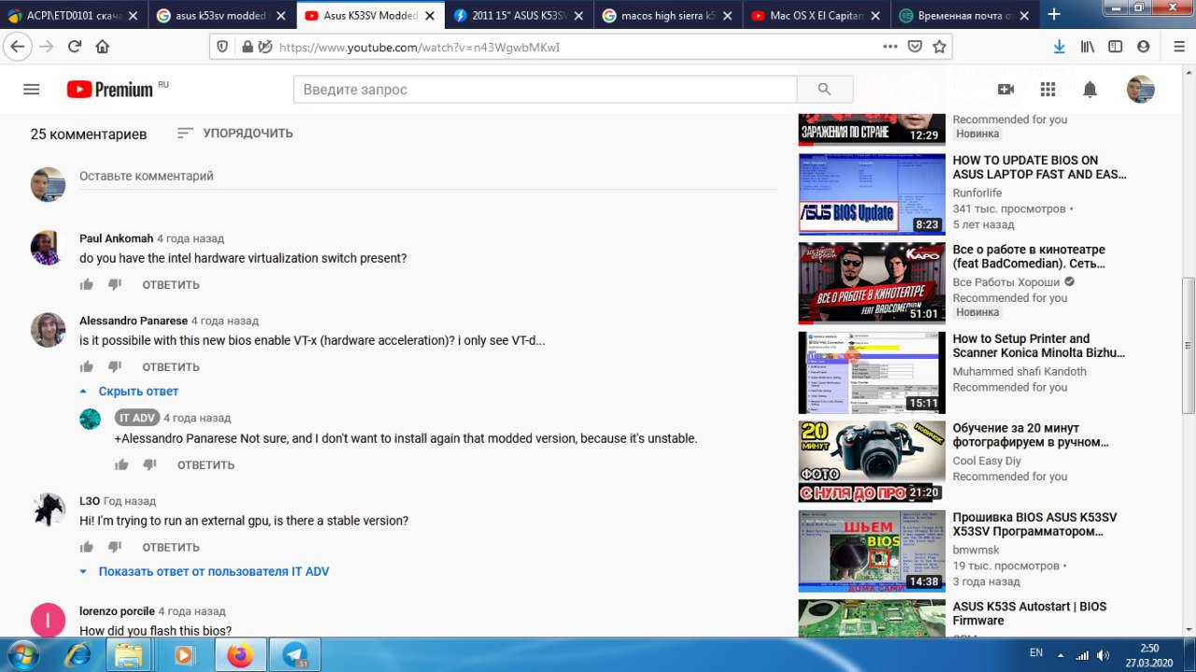Open the YouTube account avatar menu

click(1141, 90)
